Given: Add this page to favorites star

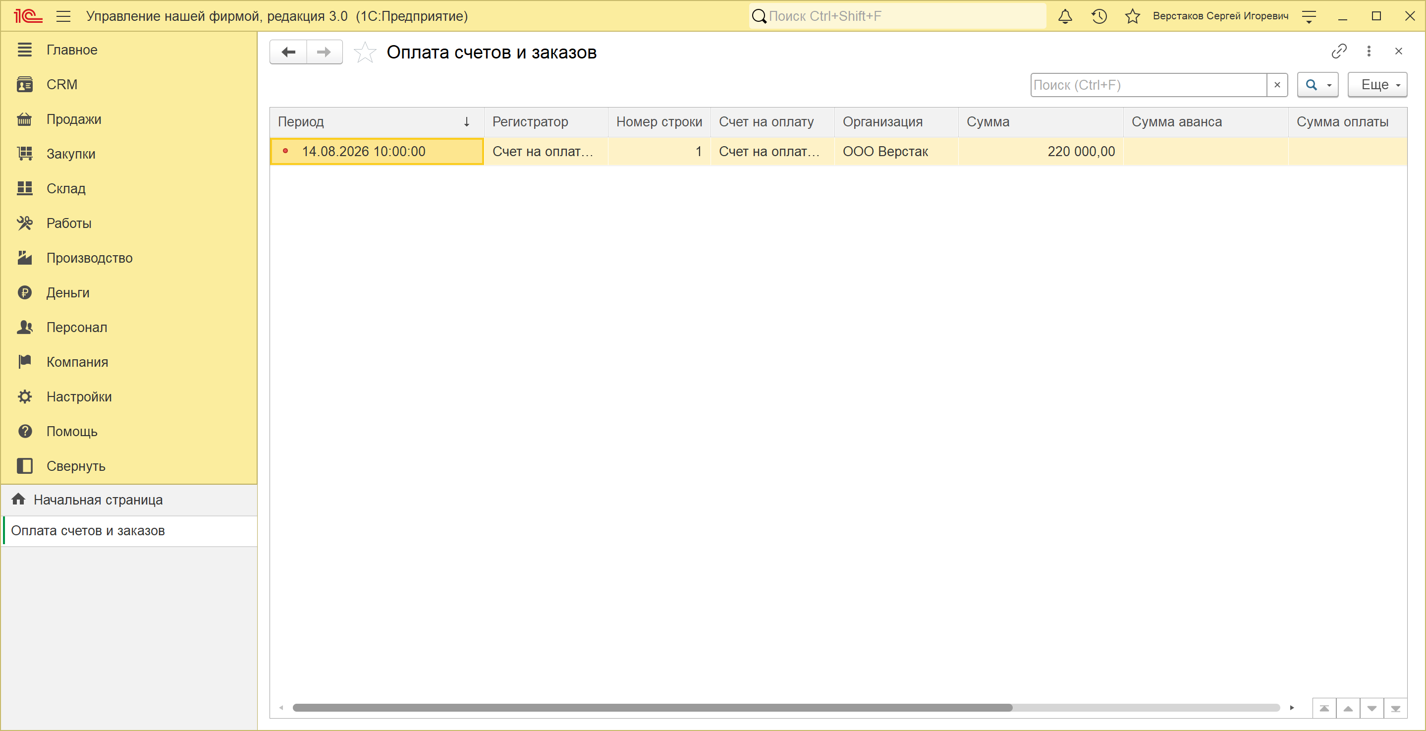Looking at the screenshot, I should click(365, 52).
